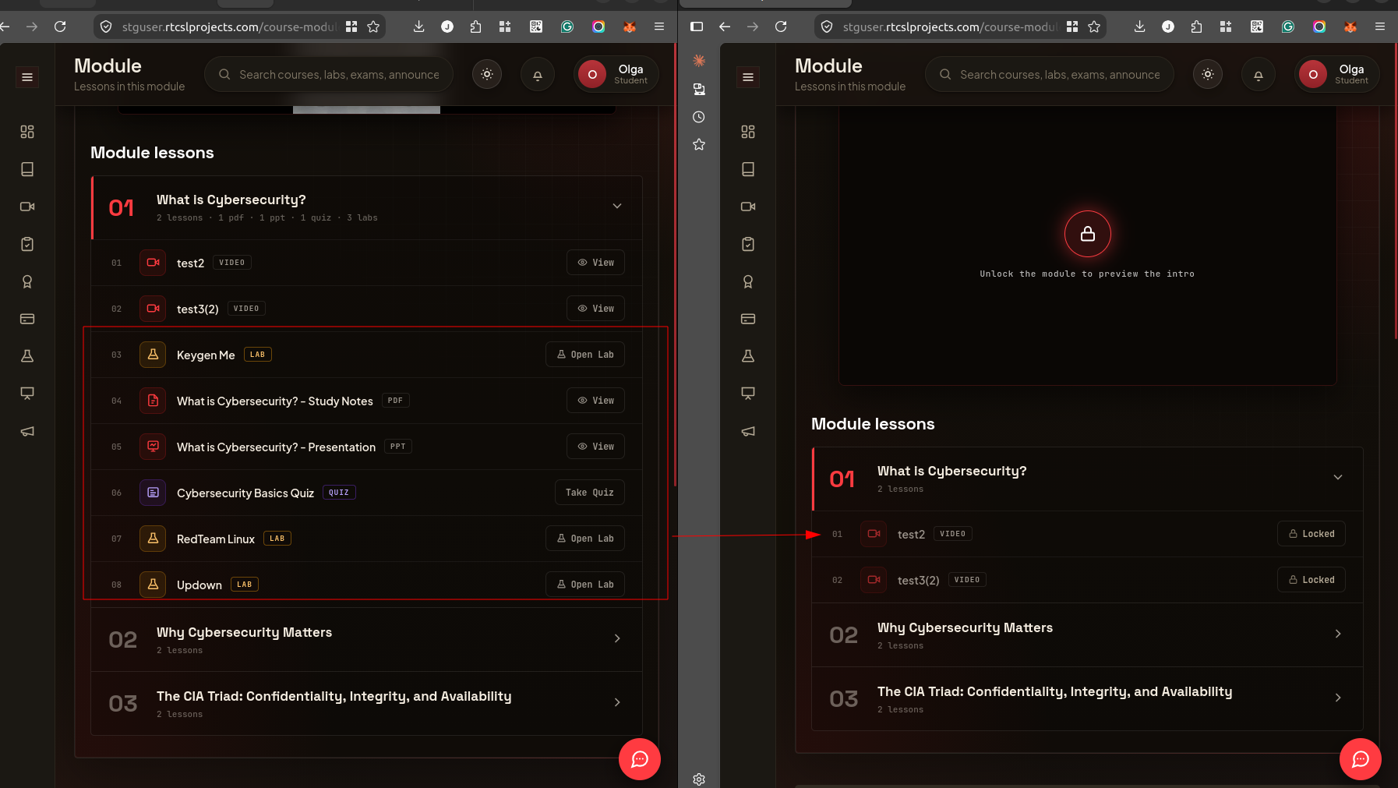Click the video progress bar above Module lessons
The height and width of the screenshot is (788, 1398).
click(366, 110)
